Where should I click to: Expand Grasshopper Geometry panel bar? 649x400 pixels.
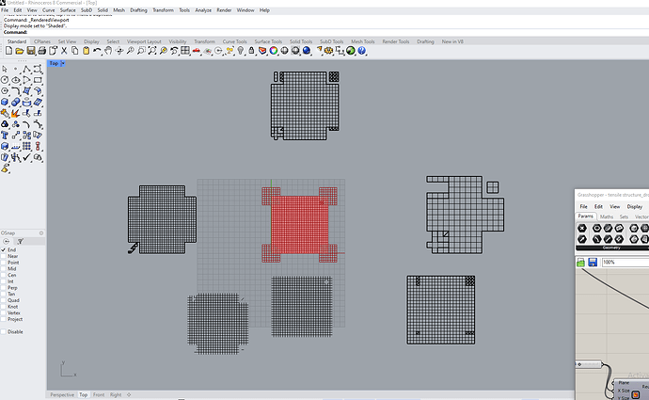[611, 248]
